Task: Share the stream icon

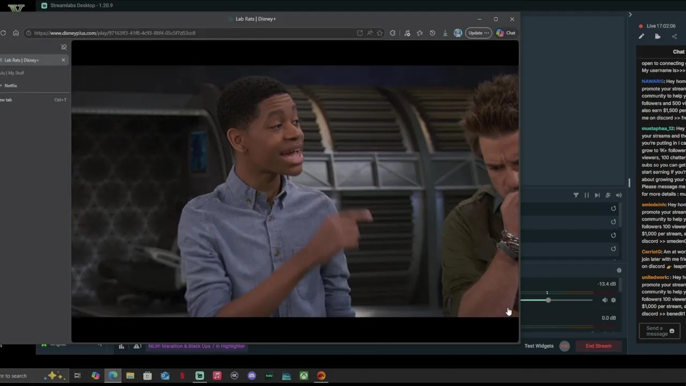Action: [x=674, y=36]
